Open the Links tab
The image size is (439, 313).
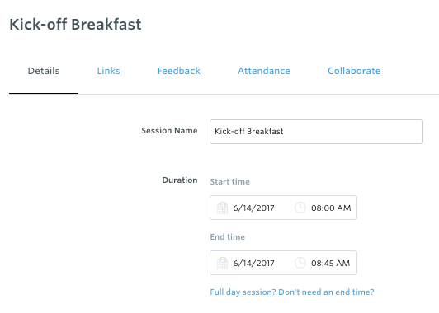click(108, 71)
